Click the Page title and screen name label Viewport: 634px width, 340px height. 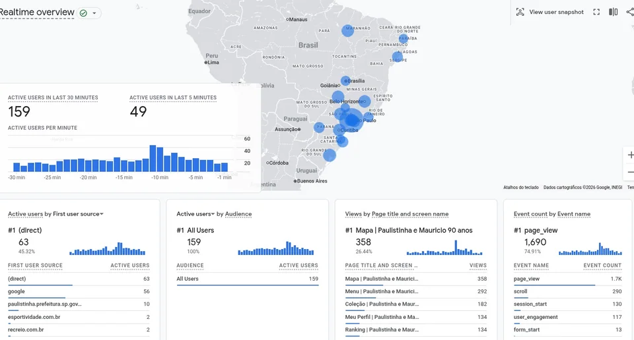410,214
